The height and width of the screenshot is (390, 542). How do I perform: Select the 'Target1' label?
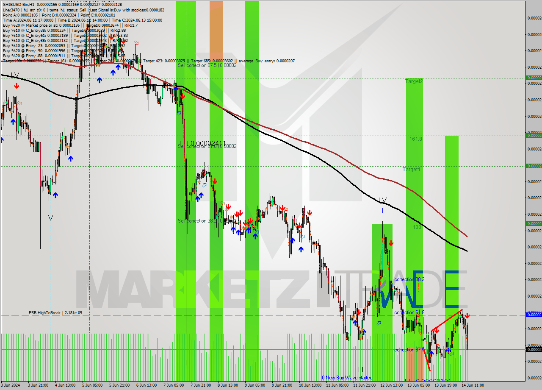click(x=411, y=169)
